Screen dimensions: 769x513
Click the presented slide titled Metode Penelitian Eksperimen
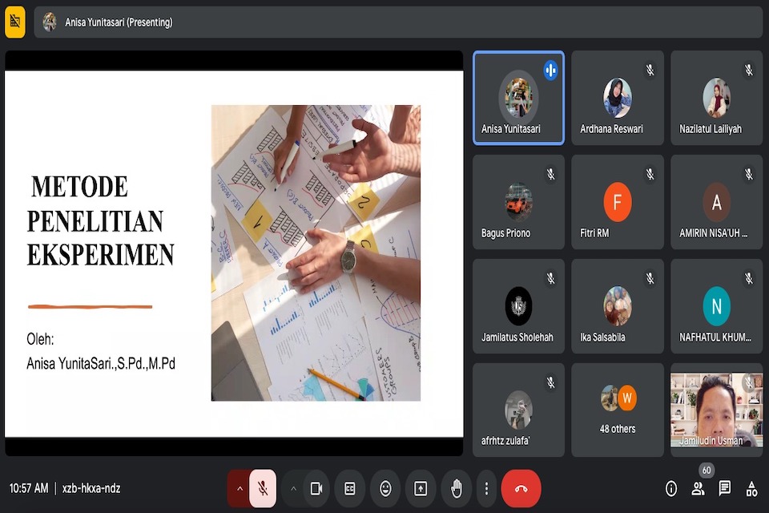pyautogui.click(x=234, y=253)
